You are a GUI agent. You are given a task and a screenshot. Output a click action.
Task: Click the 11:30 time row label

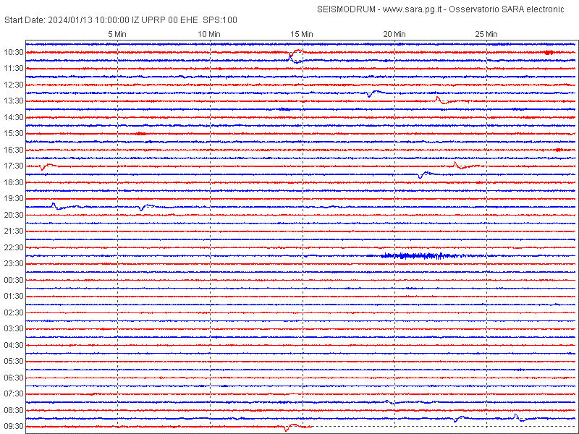14,69
